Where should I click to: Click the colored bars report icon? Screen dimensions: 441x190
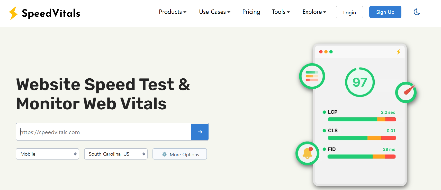(x=312, y=76)
